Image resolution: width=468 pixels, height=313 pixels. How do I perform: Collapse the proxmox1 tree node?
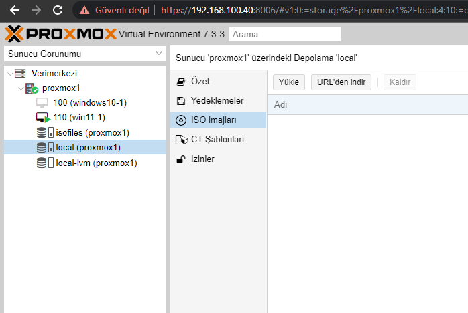coord(19,88)
